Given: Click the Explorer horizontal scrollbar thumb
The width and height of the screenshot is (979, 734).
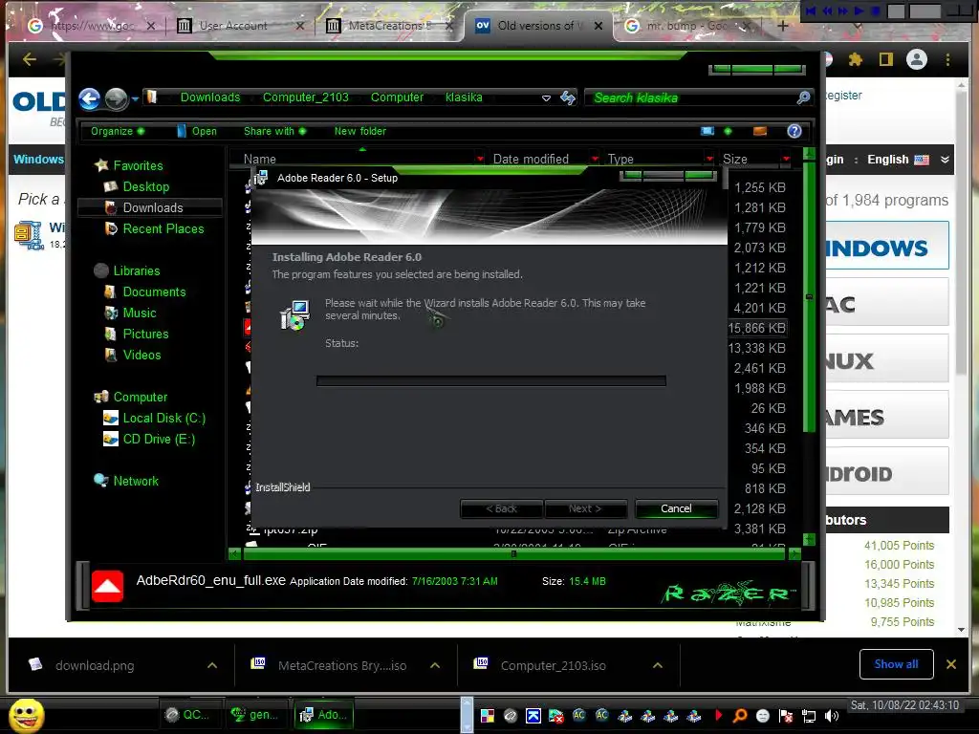Looking at the screenshot, I should (x=513, y=553).
